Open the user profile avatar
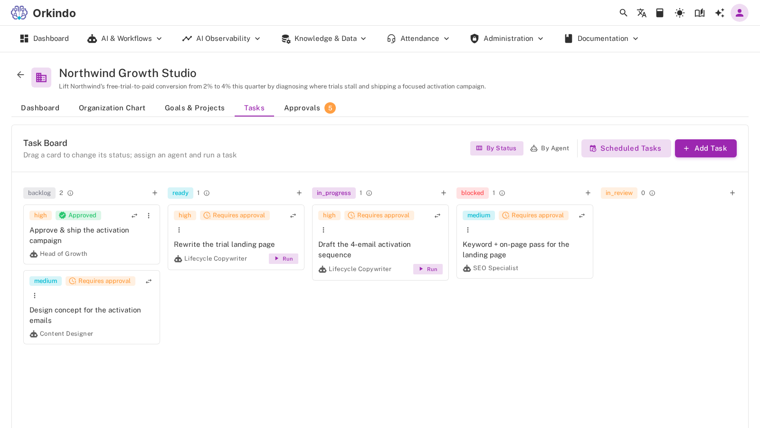The width and height of the screenshot is (760, 428). click(740, 13)
